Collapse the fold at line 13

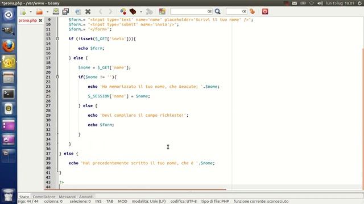57,39
